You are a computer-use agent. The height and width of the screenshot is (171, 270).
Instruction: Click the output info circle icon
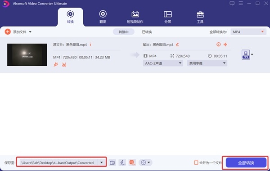[x=218, y=45]
